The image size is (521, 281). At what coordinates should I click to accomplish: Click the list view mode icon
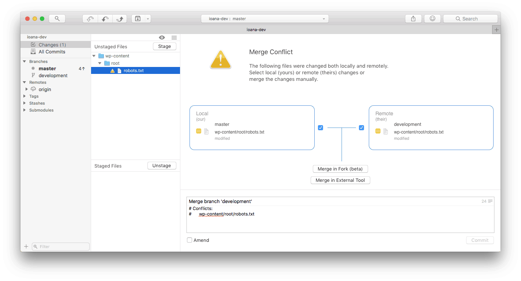click(174, 37)
